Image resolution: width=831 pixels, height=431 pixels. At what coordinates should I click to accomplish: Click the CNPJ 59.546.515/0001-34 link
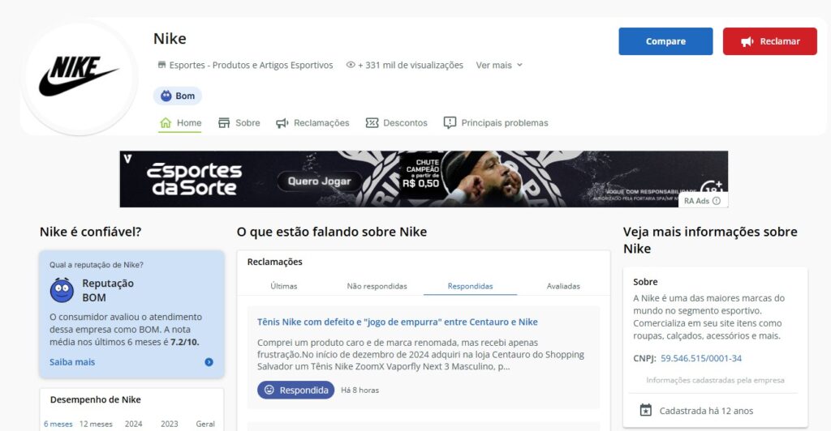coord(701,359)
